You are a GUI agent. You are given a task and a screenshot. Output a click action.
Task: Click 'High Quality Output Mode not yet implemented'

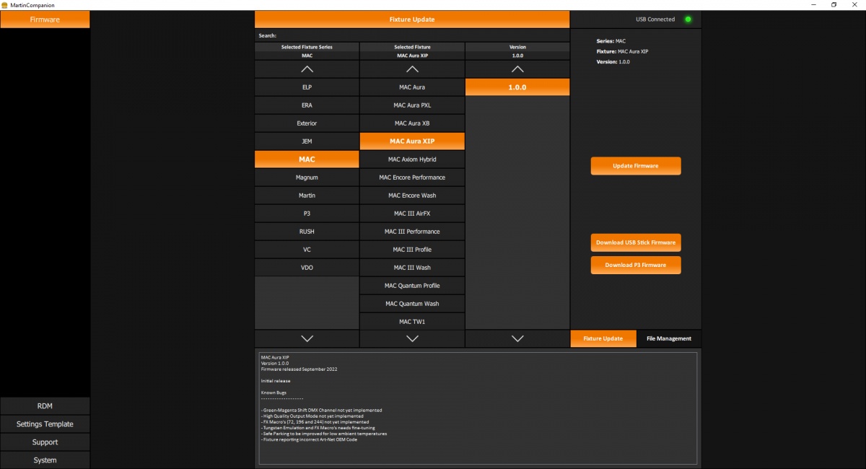coord(312,416)
